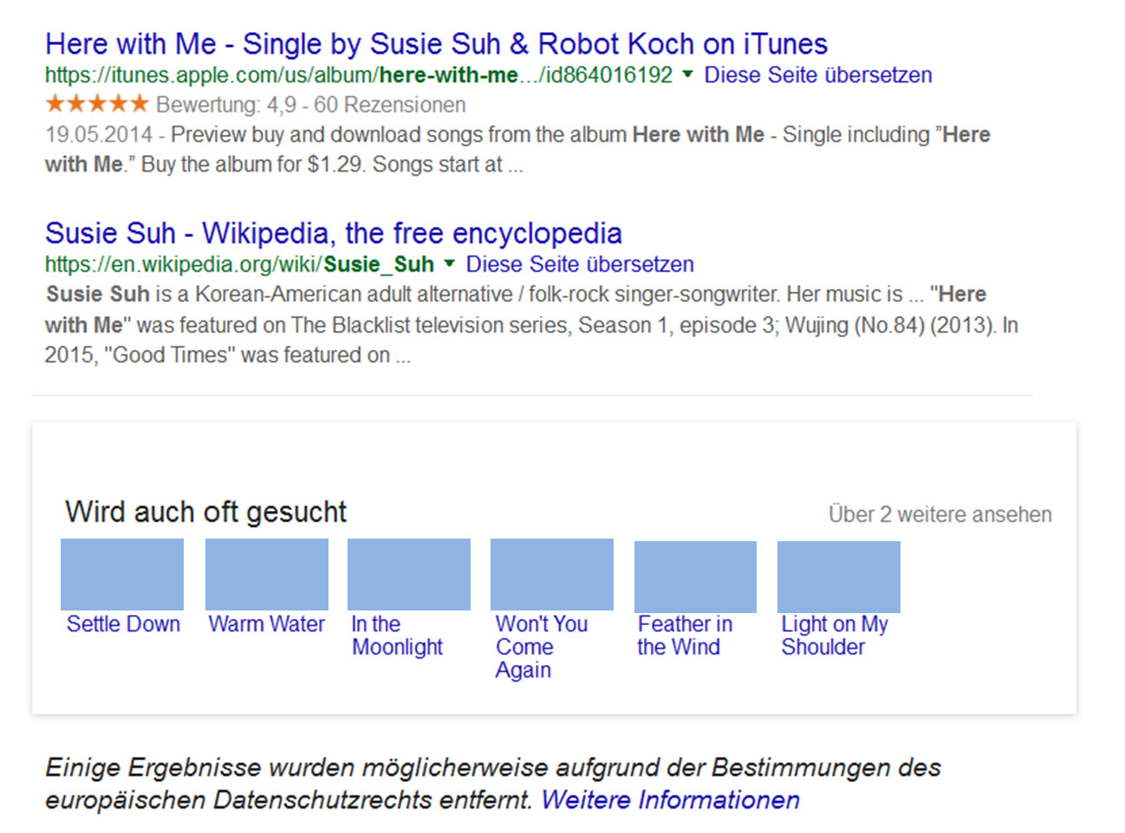This screenshot has width=1125, height=833.
Task: Open the Won't You Come Again title link
Action: tap(541, 646)
